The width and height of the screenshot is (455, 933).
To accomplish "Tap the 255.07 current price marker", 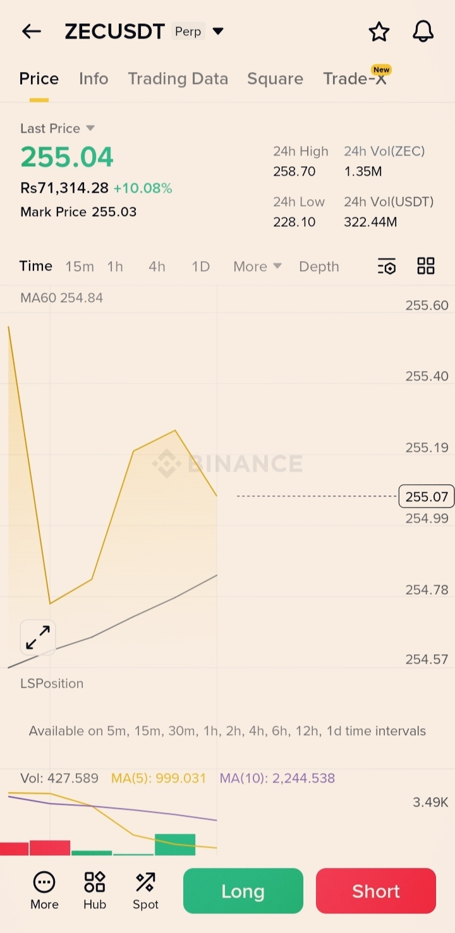I will (x=427, y=497).
